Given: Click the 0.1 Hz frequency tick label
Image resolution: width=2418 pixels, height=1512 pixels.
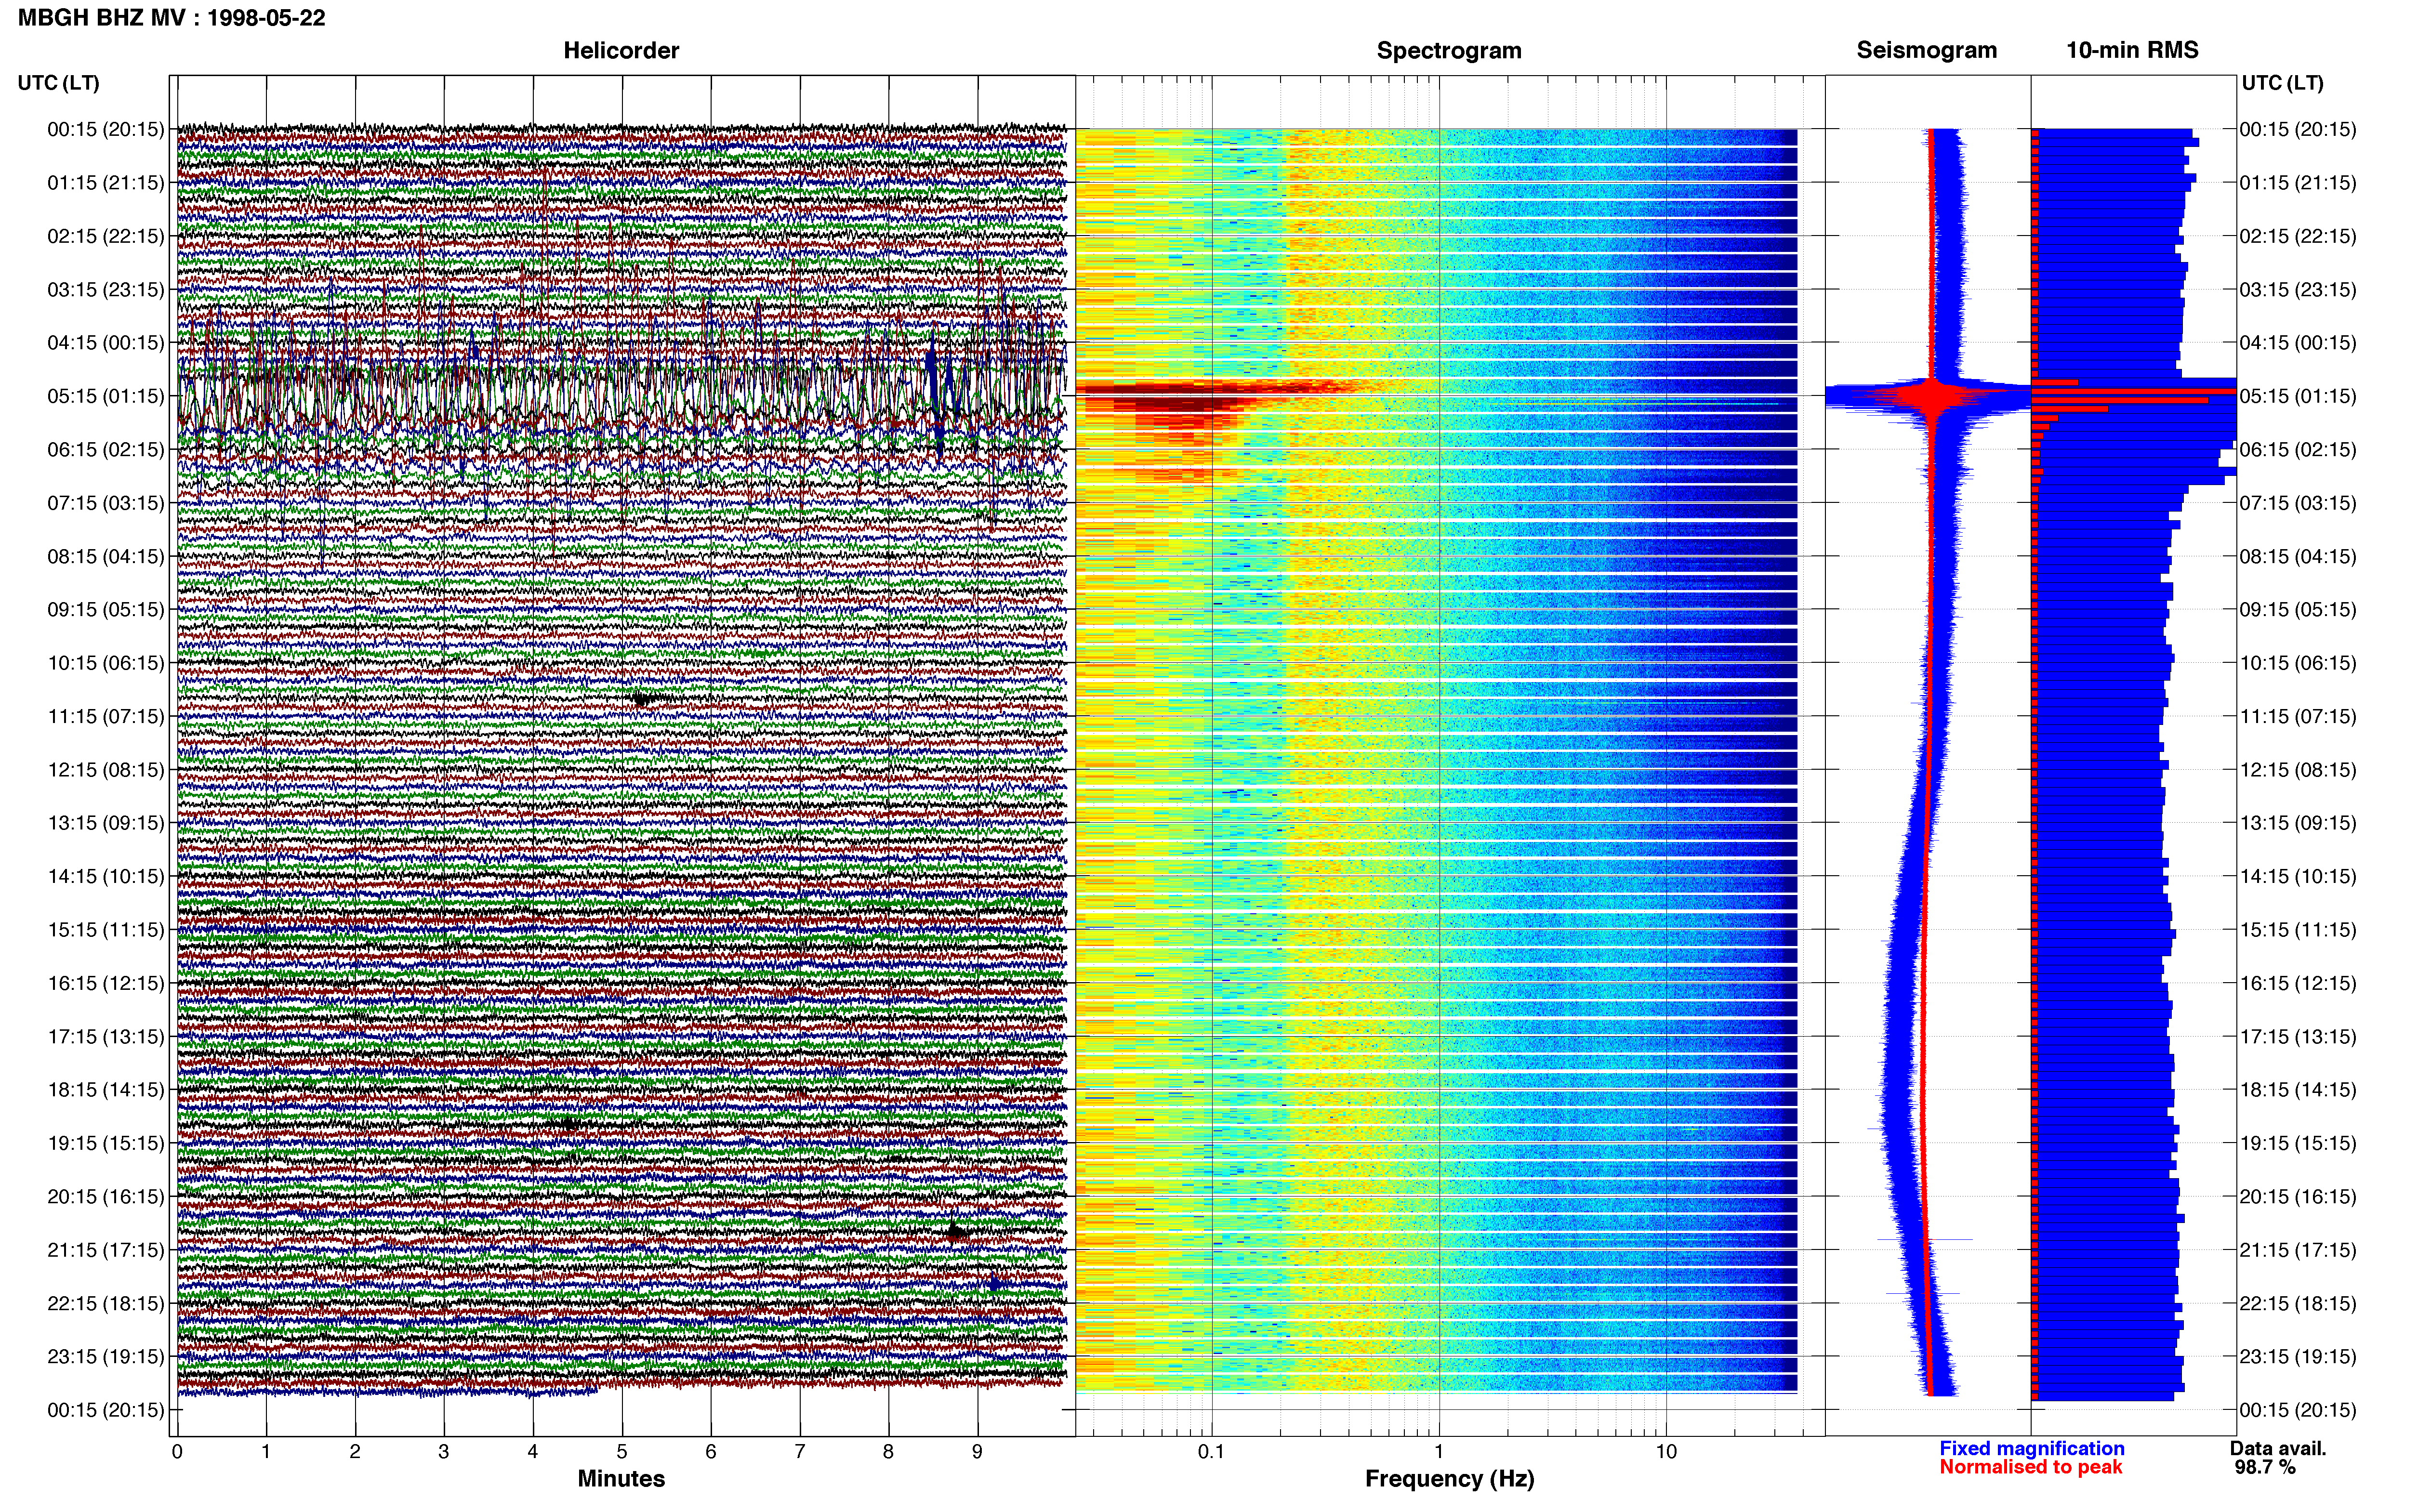Looking at the screenshot, I should 1211,1452.
